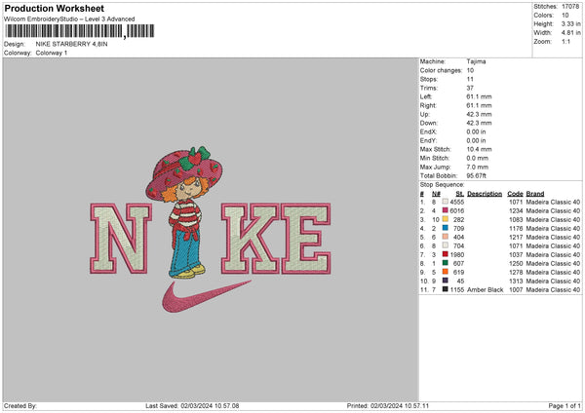Click the 'Description' column header

[x=485, y=194]
